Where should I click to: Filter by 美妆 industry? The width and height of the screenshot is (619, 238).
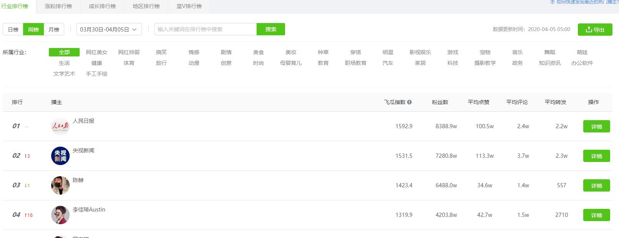(291, 52)
